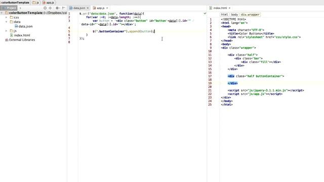
Task: Select External Libraries in the project tree
Action: pos(20,40)
